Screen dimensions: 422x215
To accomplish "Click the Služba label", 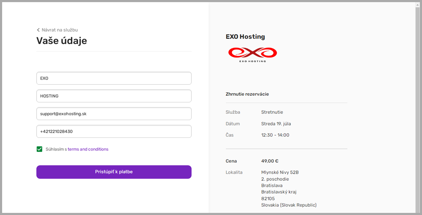I will point(233,112).
